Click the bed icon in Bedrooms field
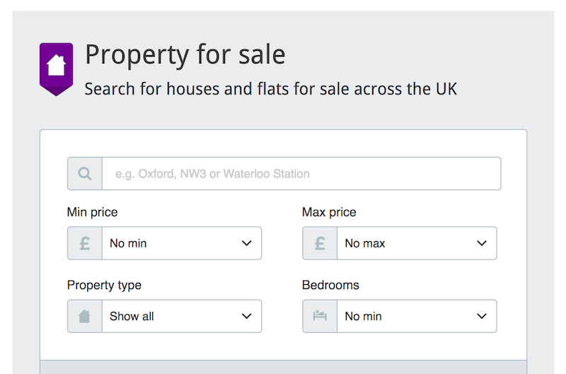566x374 pixels. click(320, 315)
